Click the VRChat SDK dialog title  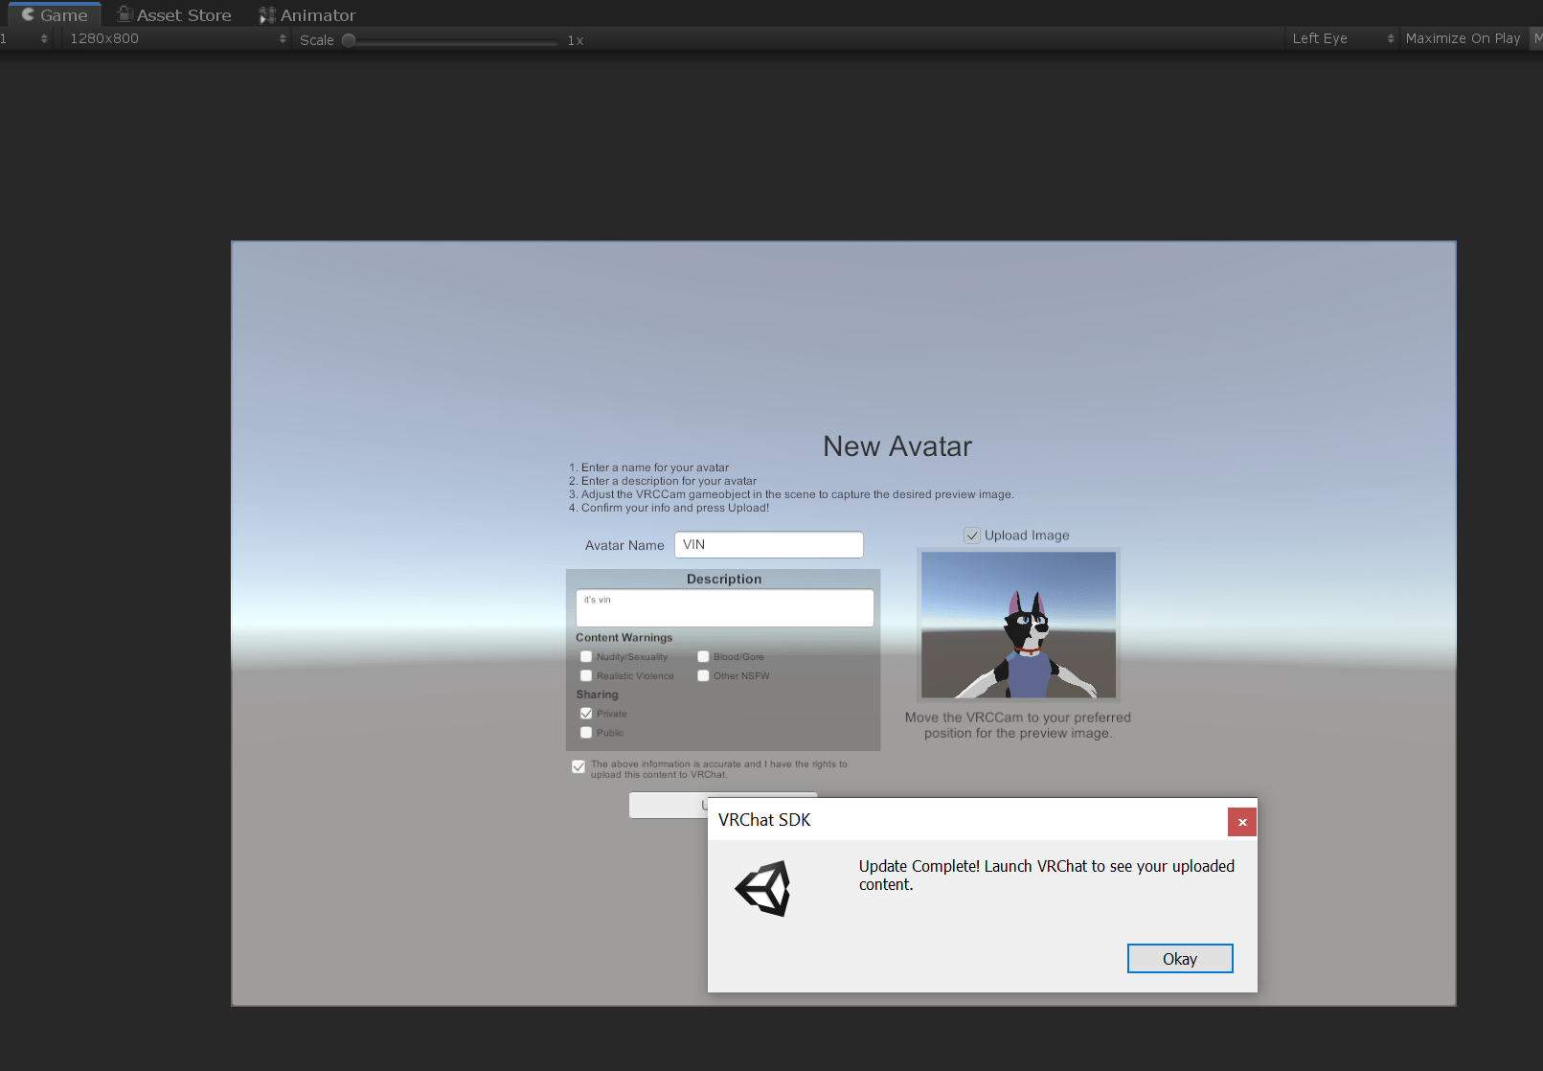(764, 820)
